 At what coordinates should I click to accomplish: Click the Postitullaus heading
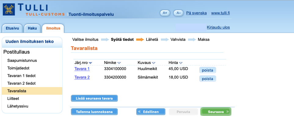pos(16,52)
